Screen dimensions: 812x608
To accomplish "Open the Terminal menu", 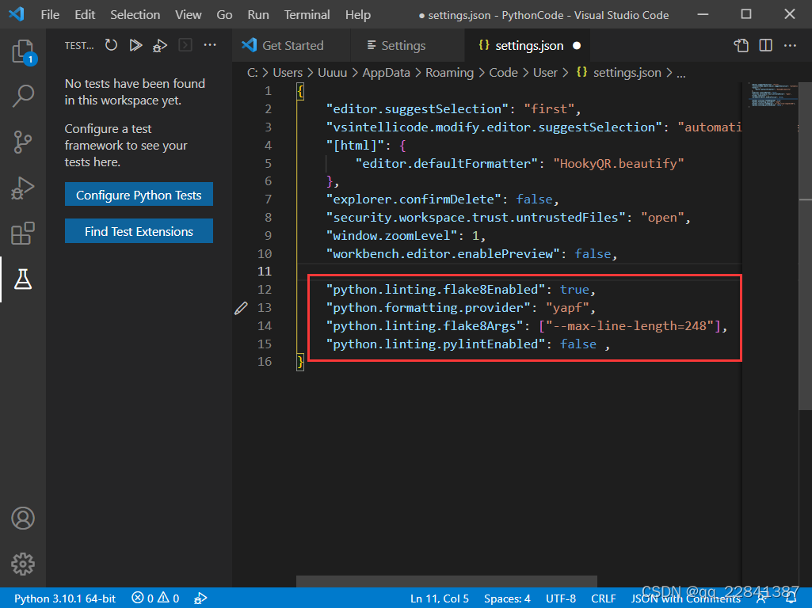I will pos(307,14).
